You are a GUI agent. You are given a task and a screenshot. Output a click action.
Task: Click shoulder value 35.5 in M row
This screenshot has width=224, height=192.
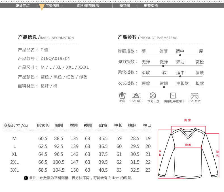coord(103,138)
